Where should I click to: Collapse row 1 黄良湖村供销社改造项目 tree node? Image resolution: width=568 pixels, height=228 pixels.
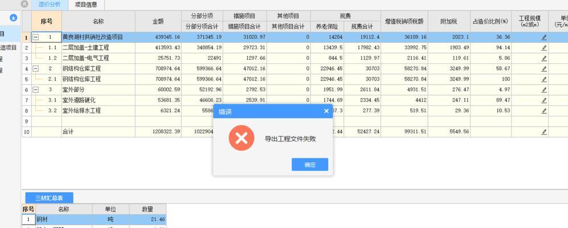coord(36,37)
